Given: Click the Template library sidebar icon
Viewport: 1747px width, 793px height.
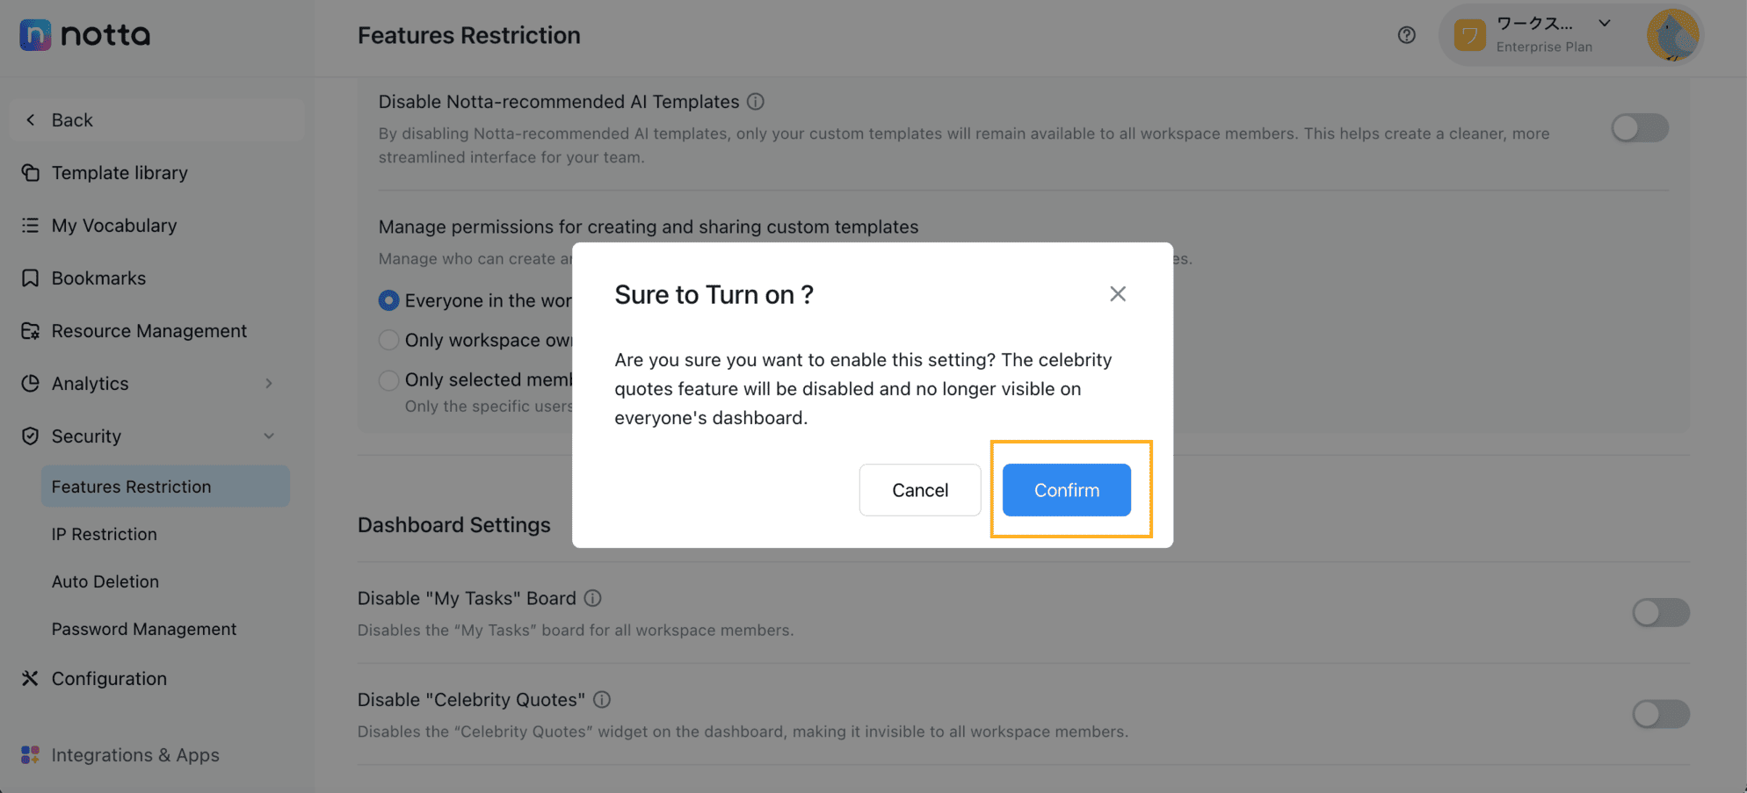Looking at the screenshot, I should 30,173.
